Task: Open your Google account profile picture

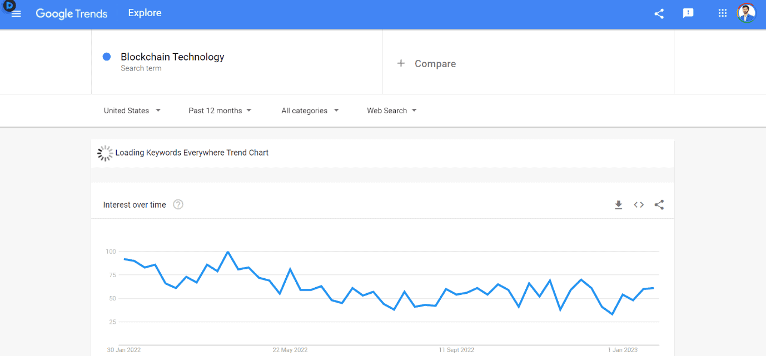Action: coord(747,13)
